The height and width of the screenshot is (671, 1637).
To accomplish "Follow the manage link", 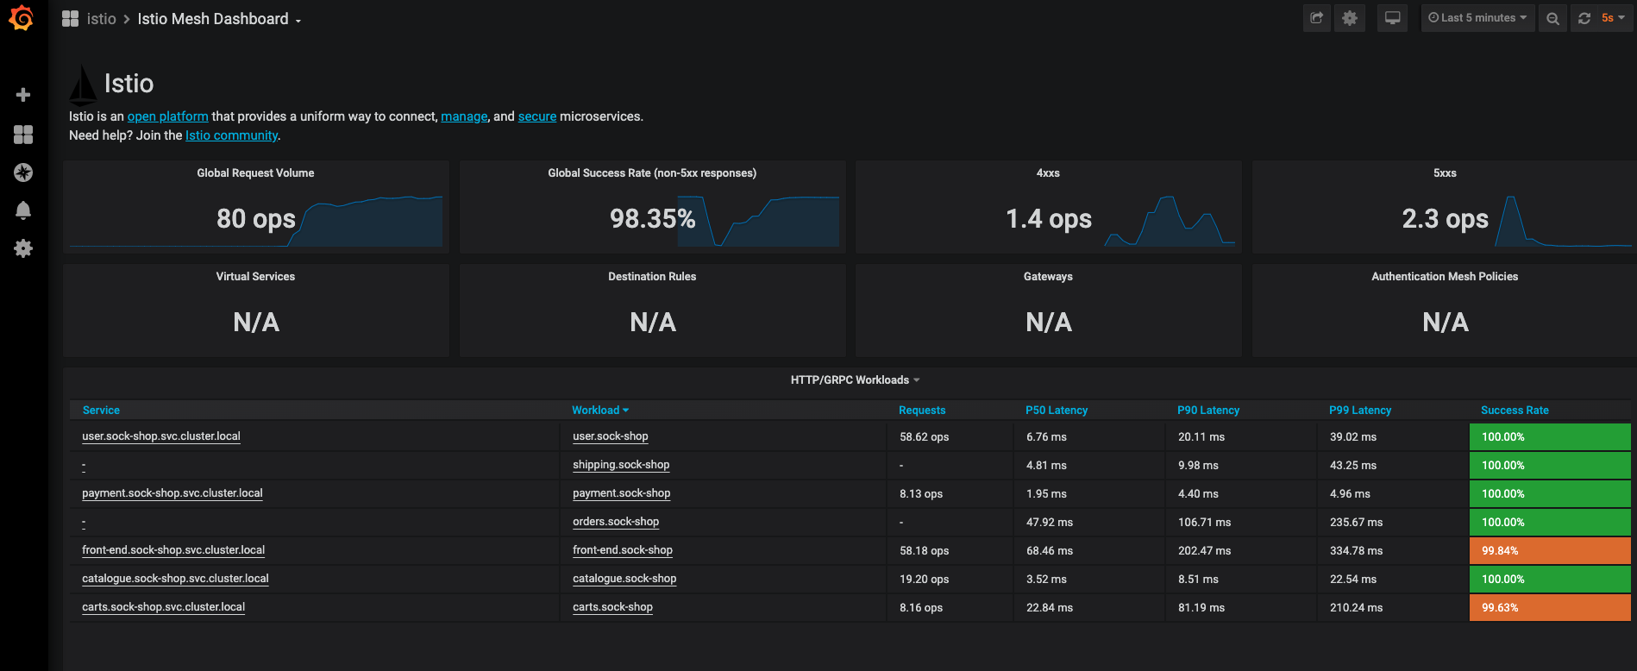I will click(x=464, y=116).
